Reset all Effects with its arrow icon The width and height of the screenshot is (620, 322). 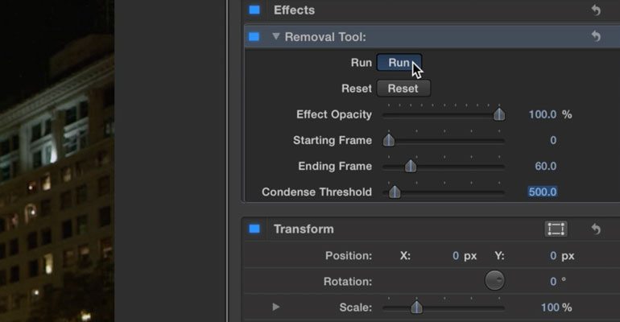click(596, 10)
